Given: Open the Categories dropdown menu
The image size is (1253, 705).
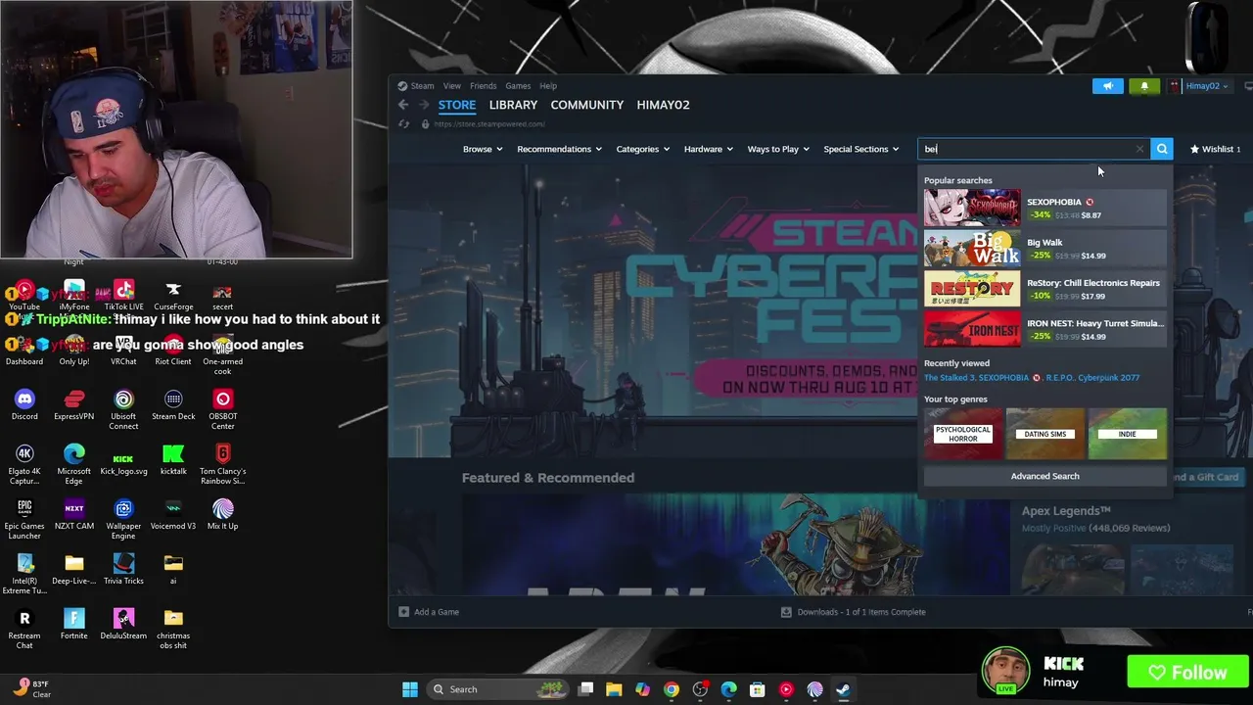Looking at the screenshot, I should click(642, 149).
